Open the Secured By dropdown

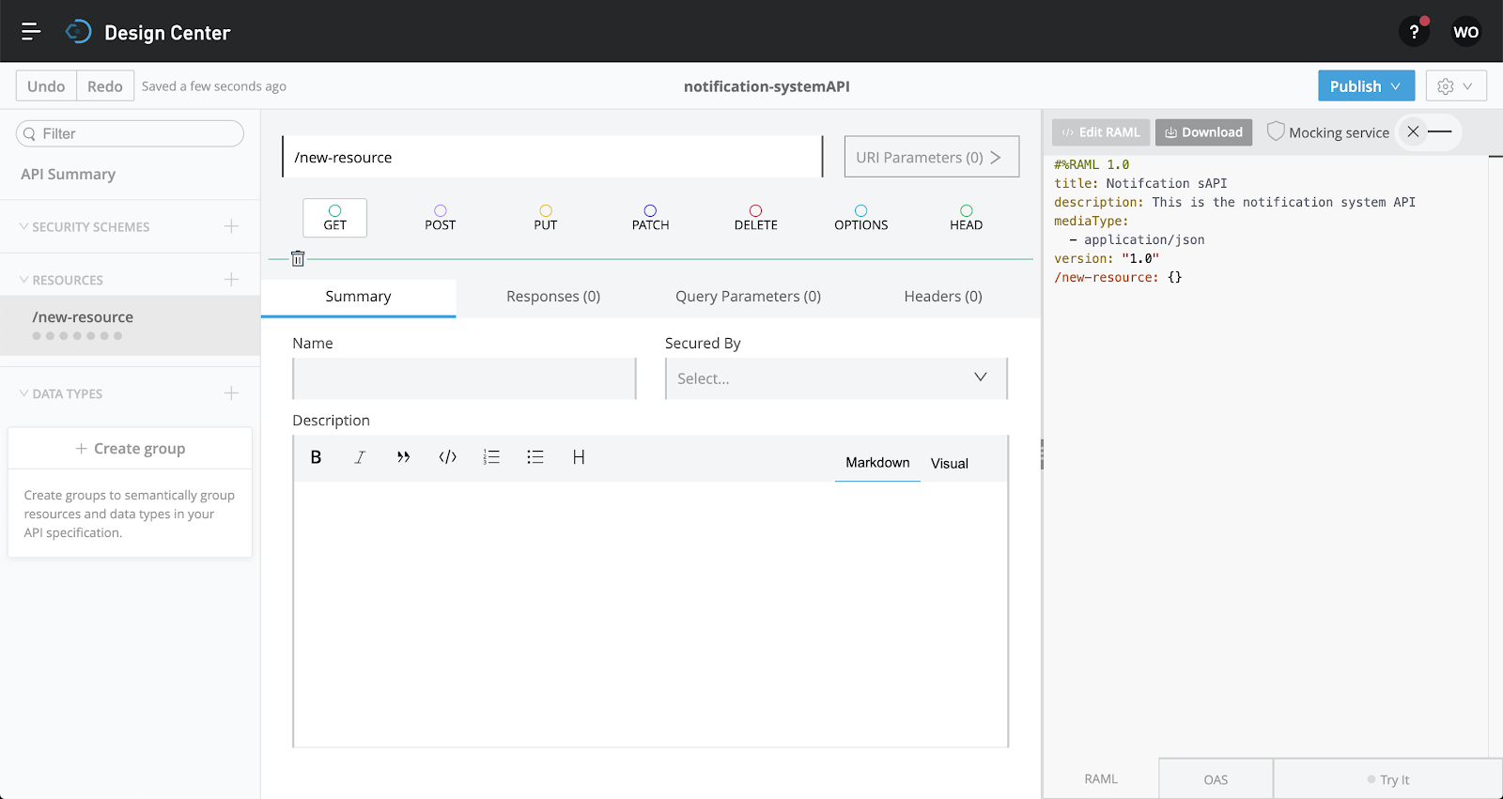pyautogui.click(x=835, y=378)
